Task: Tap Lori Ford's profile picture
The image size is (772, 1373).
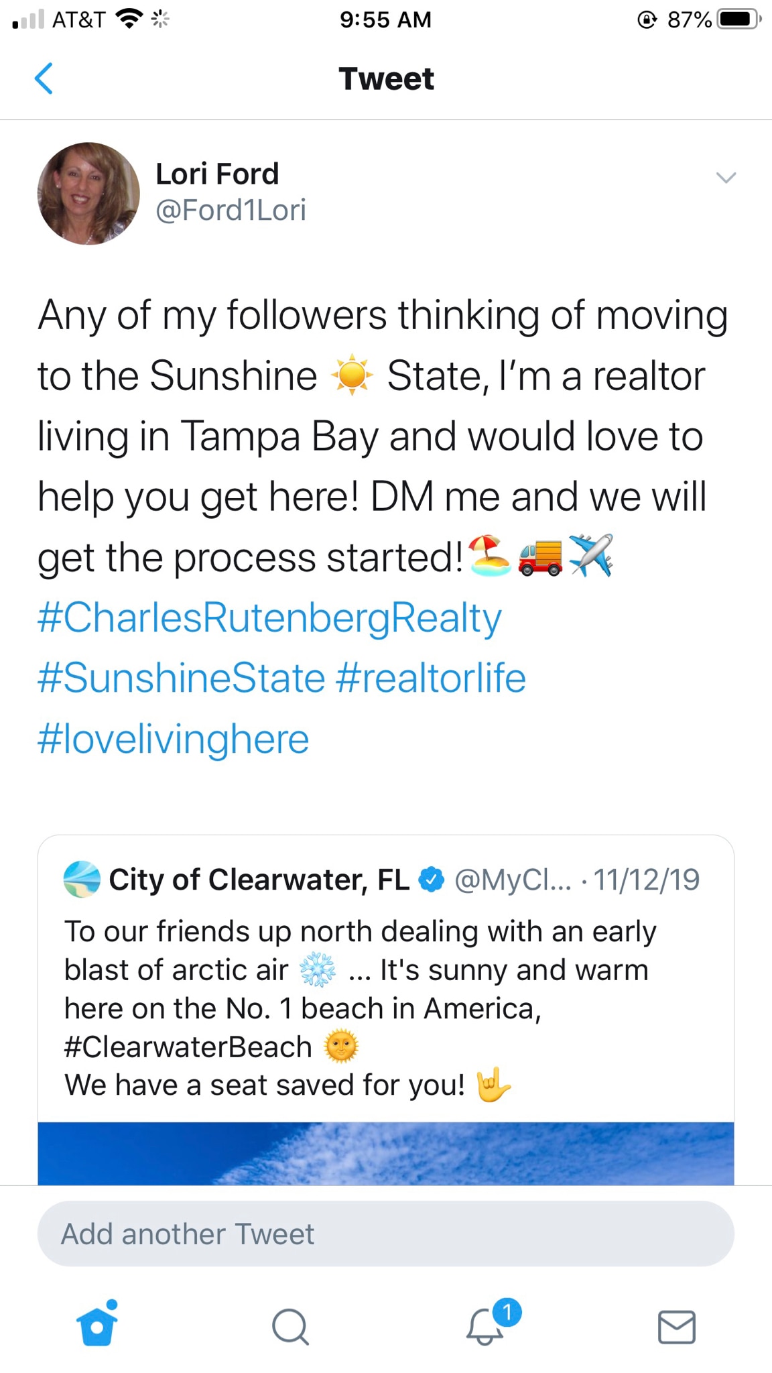Action: pyautogui.click(x=88, y=193)
